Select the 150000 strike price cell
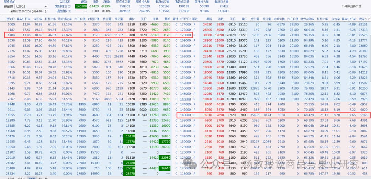This screenshot has width=371, height=179. click(185, 88)
